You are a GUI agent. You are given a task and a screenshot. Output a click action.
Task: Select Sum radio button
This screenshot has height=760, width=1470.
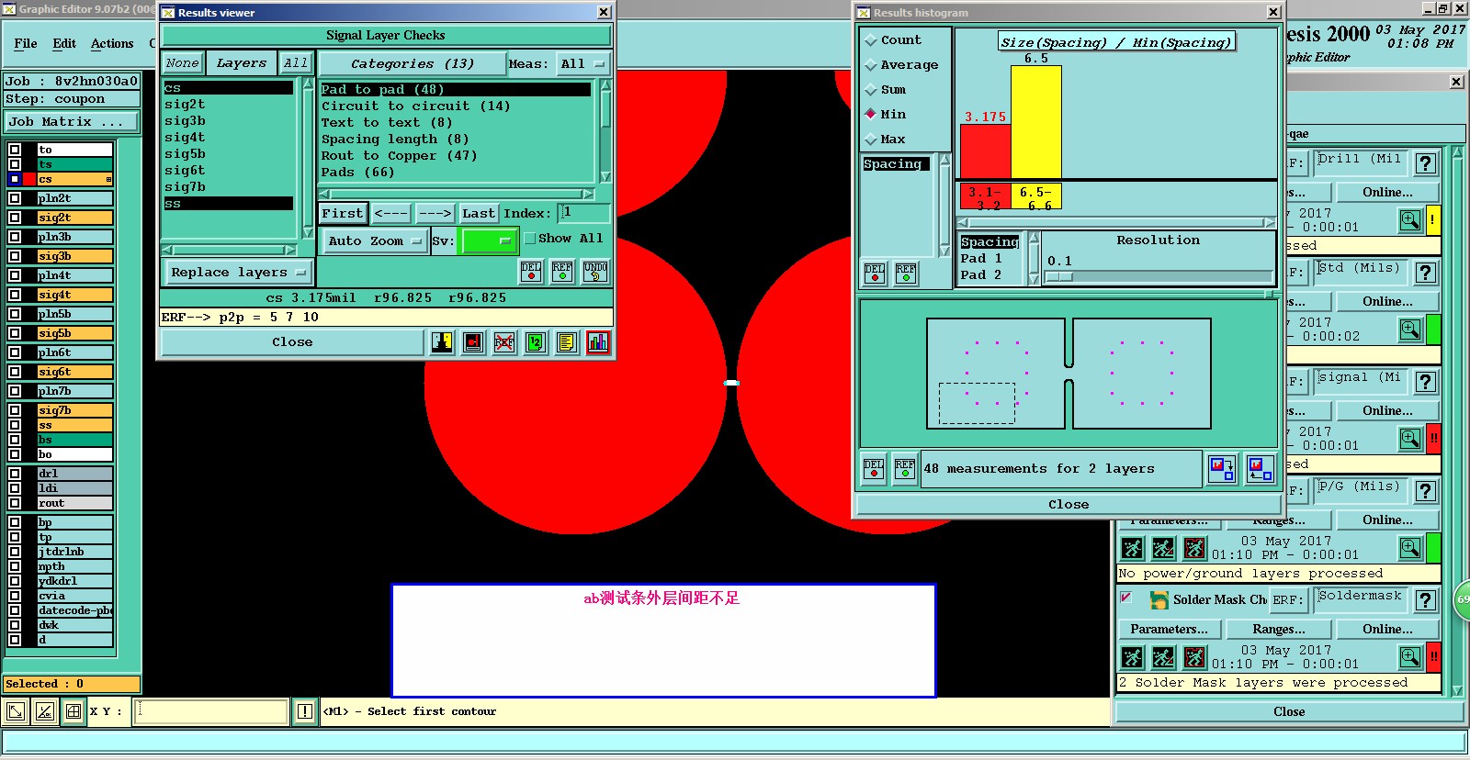click(871, 90)
